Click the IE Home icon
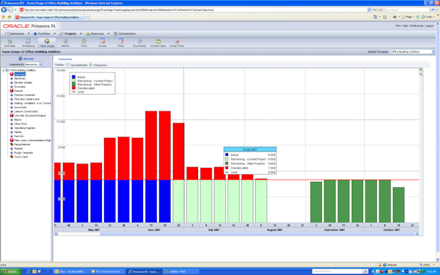 click(x=375, y=17)
